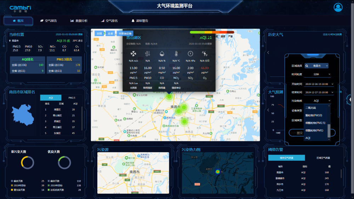Image resolution: width=354 pixels, height=199 pixels.
Task: Open the 空气排名 tab
Action: (x=109, y=21)
